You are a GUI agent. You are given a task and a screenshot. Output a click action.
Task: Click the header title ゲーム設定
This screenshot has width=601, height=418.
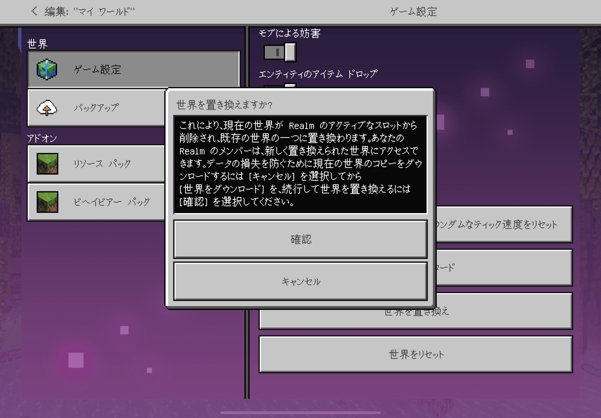(x=413, y=12)
